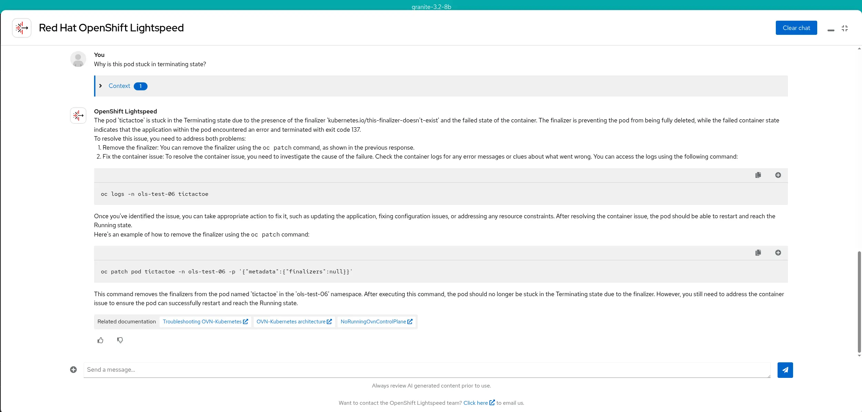862x412 pixels.
Task: Click the plus icon on the oc logs code block
Action: [x=778, y=175]
